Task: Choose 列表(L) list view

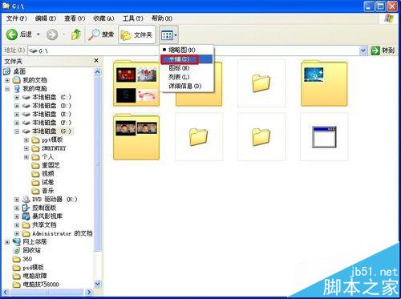Action: pos(186,77)
